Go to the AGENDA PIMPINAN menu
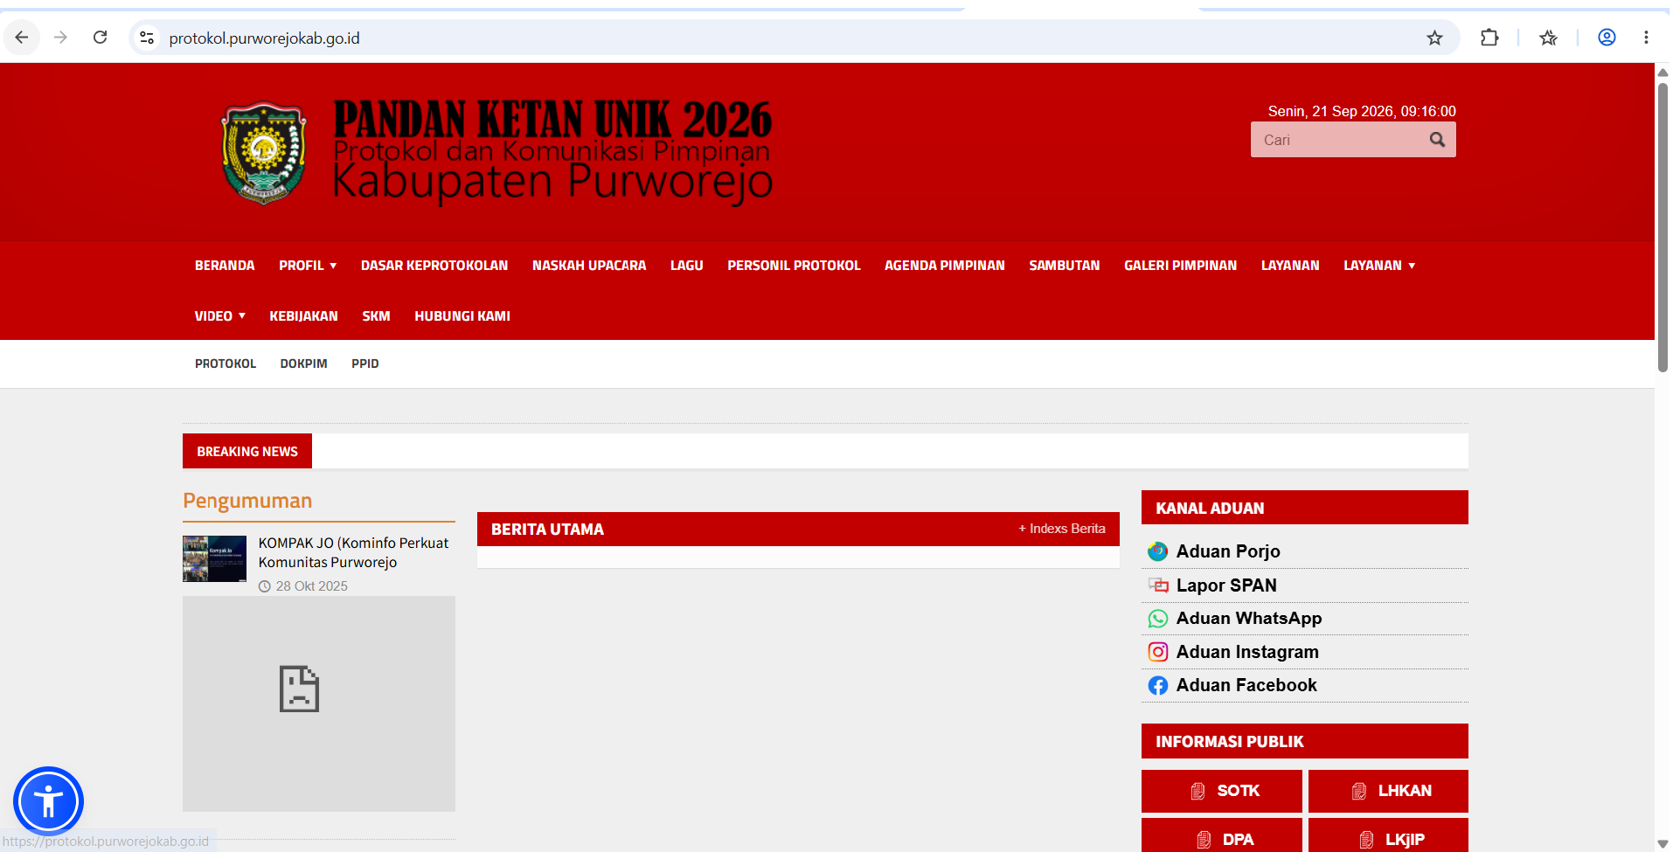Image resolution: width=1673 pixels, height=852 pixels. click(944, 266)
